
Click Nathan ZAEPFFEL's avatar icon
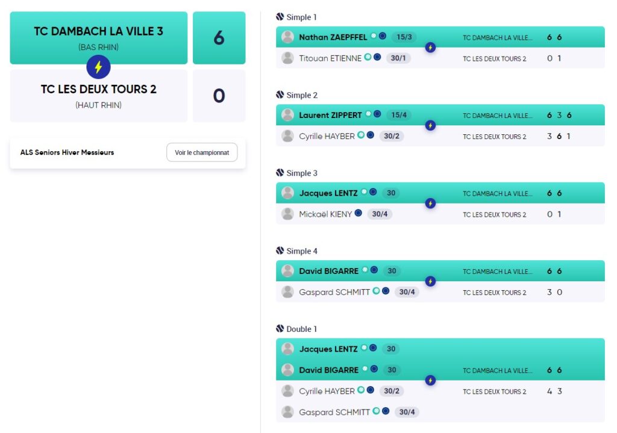[287, 37]
